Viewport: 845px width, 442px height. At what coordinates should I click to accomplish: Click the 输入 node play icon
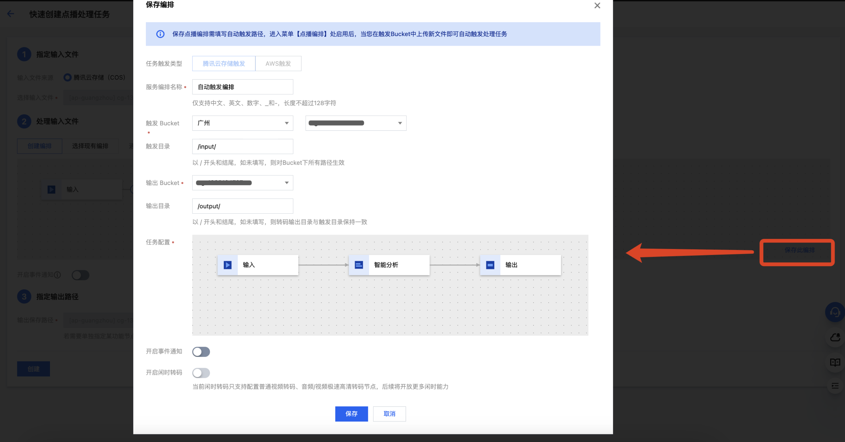click(x=228, y=265)
